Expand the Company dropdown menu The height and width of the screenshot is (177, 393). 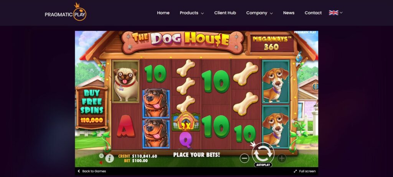click(x=259, y=13)
